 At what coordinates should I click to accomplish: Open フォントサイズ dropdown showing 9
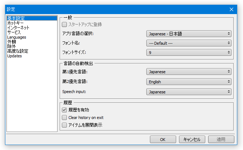pyautogui.click(x=189, y=53)
